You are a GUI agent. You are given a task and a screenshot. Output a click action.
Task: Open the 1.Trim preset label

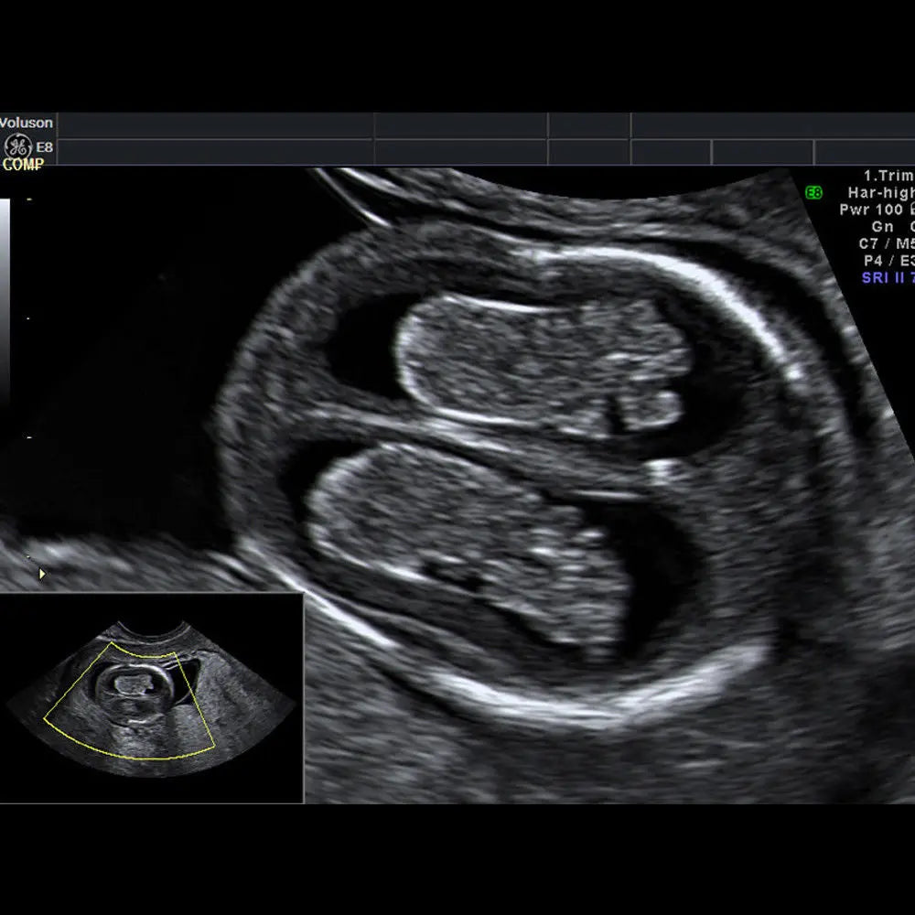tap(888, 176)
